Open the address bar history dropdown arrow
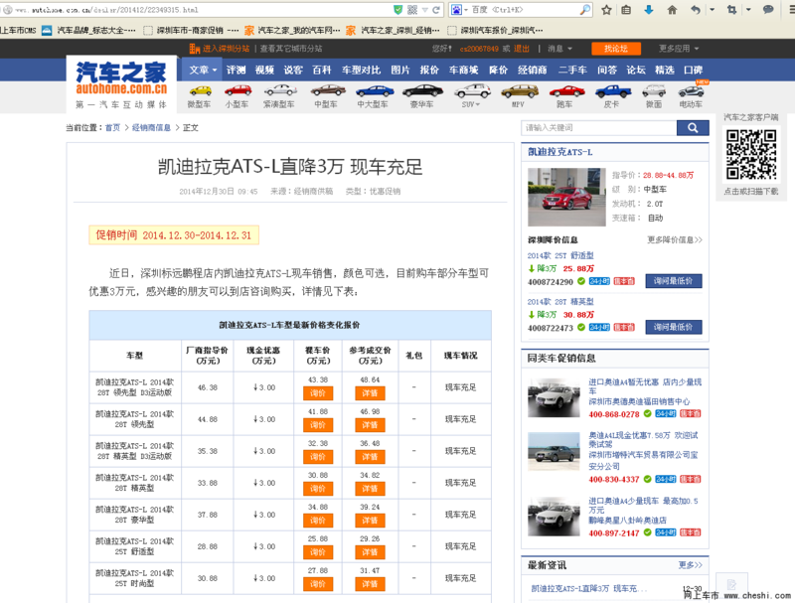795x603 pixels. click(425, 10)
